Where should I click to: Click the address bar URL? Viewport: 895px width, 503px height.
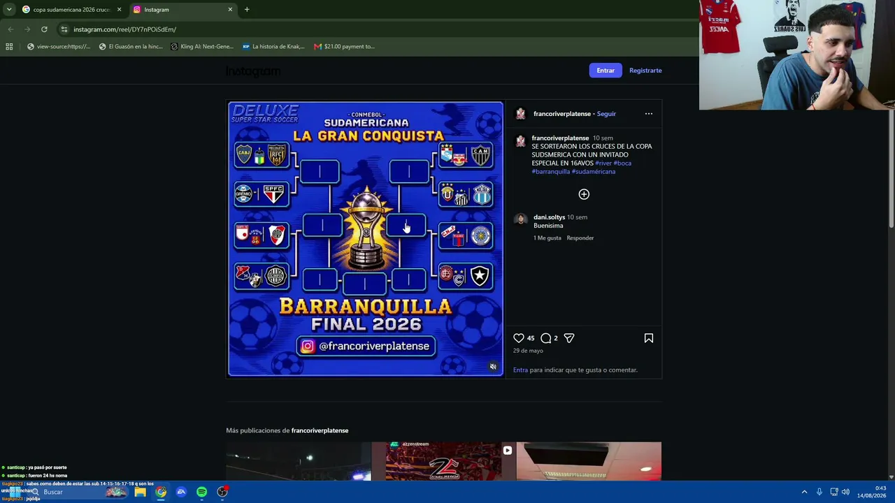124,29
